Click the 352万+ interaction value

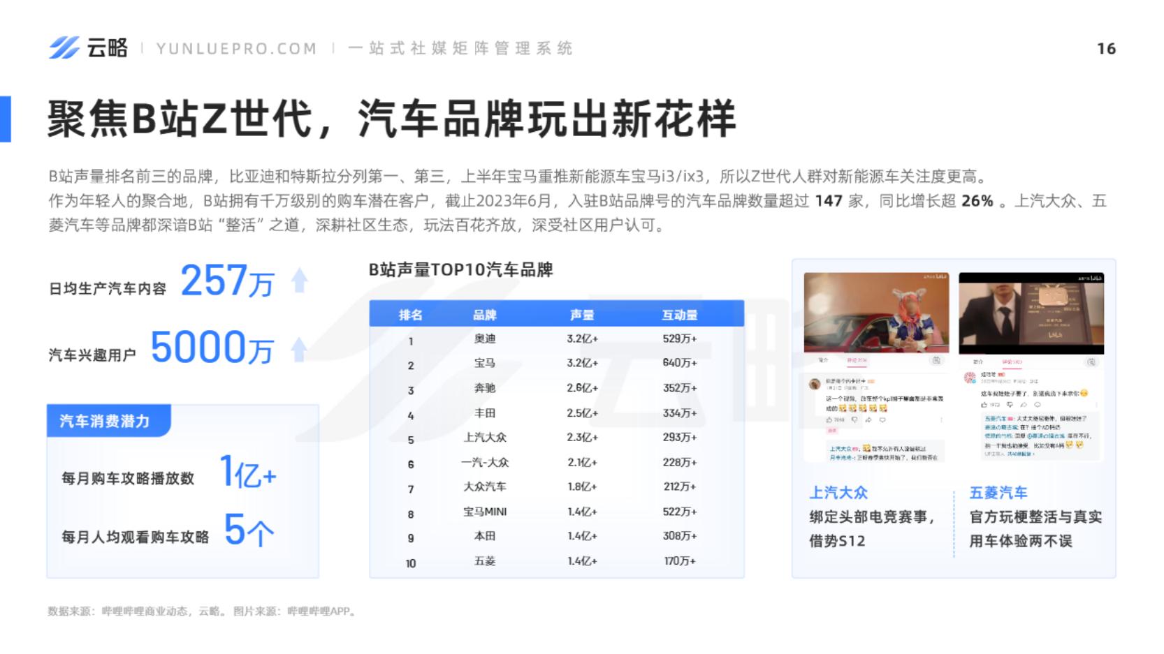pos(679,388)
